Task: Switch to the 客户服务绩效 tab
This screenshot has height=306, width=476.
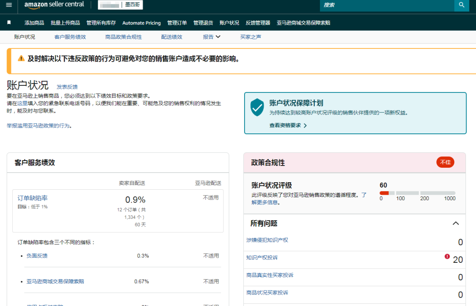Action: [70, 37]
